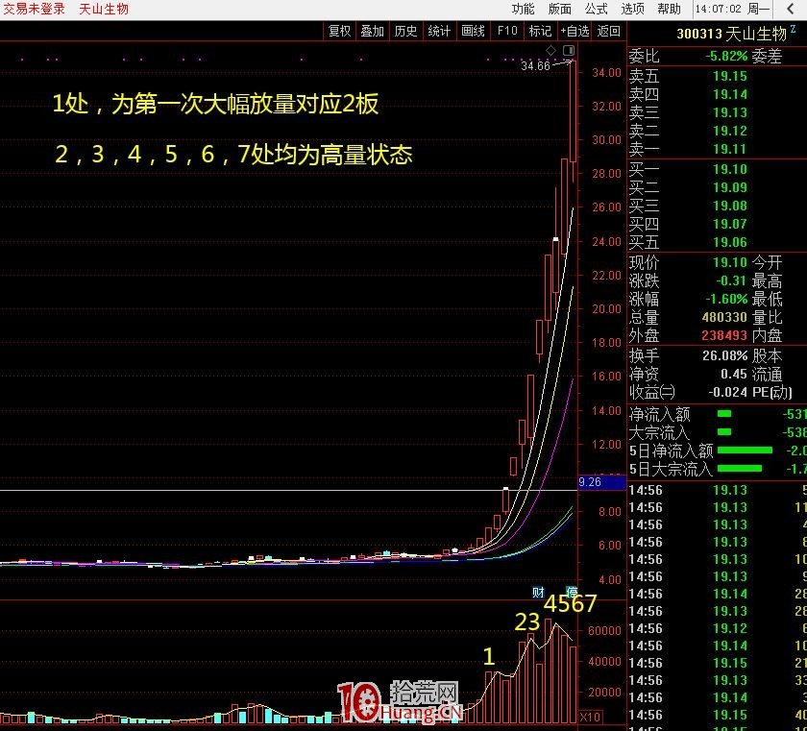This screenshot has width=807, height=731.
Task: Open the 历史 history view
Action: pos(405,30)
